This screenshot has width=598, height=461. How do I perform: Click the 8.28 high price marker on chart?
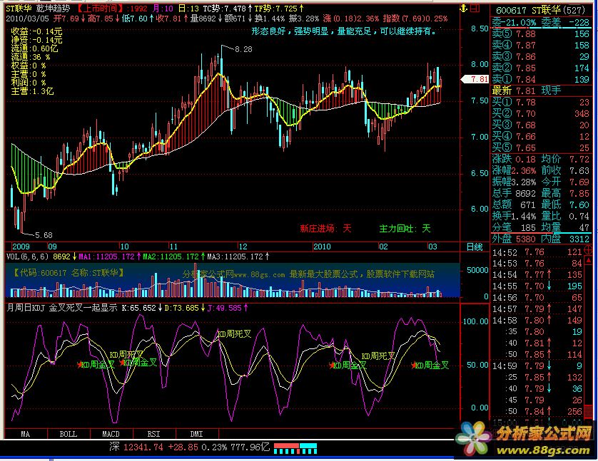[243, 49]
